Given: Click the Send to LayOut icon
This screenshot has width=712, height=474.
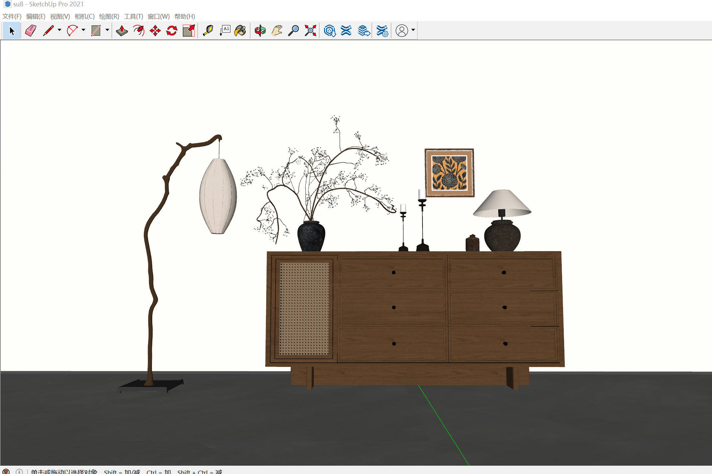Looking at the screenshot, I should tap(364, 31).
